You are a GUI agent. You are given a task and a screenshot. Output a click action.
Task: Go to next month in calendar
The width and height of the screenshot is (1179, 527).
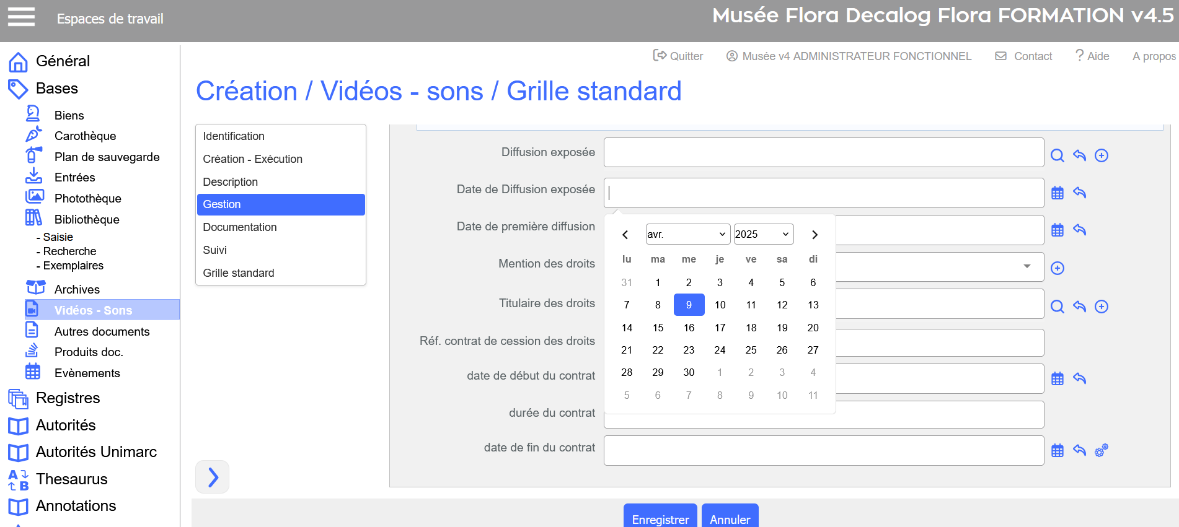point(815,235)
